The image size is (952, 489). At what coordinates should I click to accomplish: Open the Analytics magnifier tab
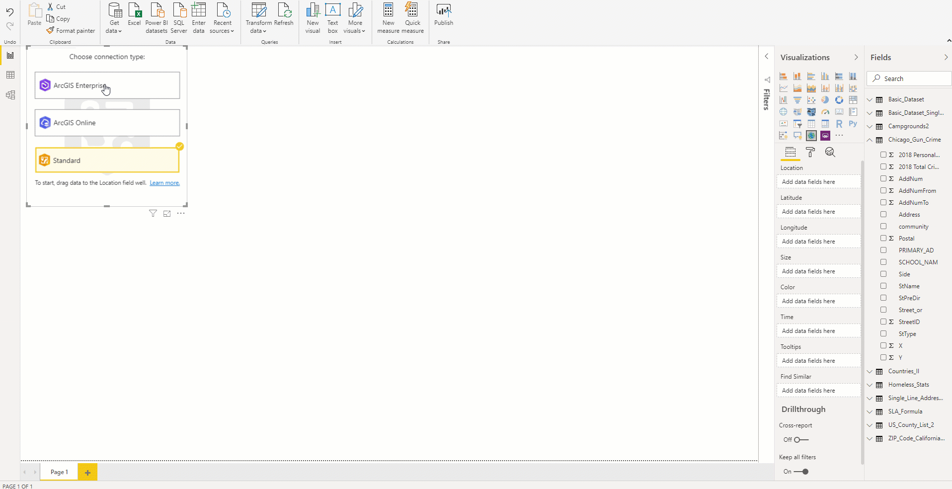[x=830, y=152]
